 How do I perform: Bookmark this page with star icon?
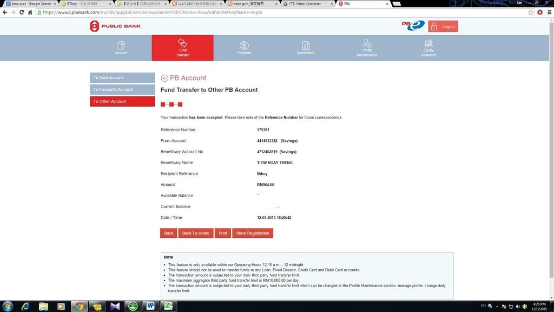tap(531, 12)
